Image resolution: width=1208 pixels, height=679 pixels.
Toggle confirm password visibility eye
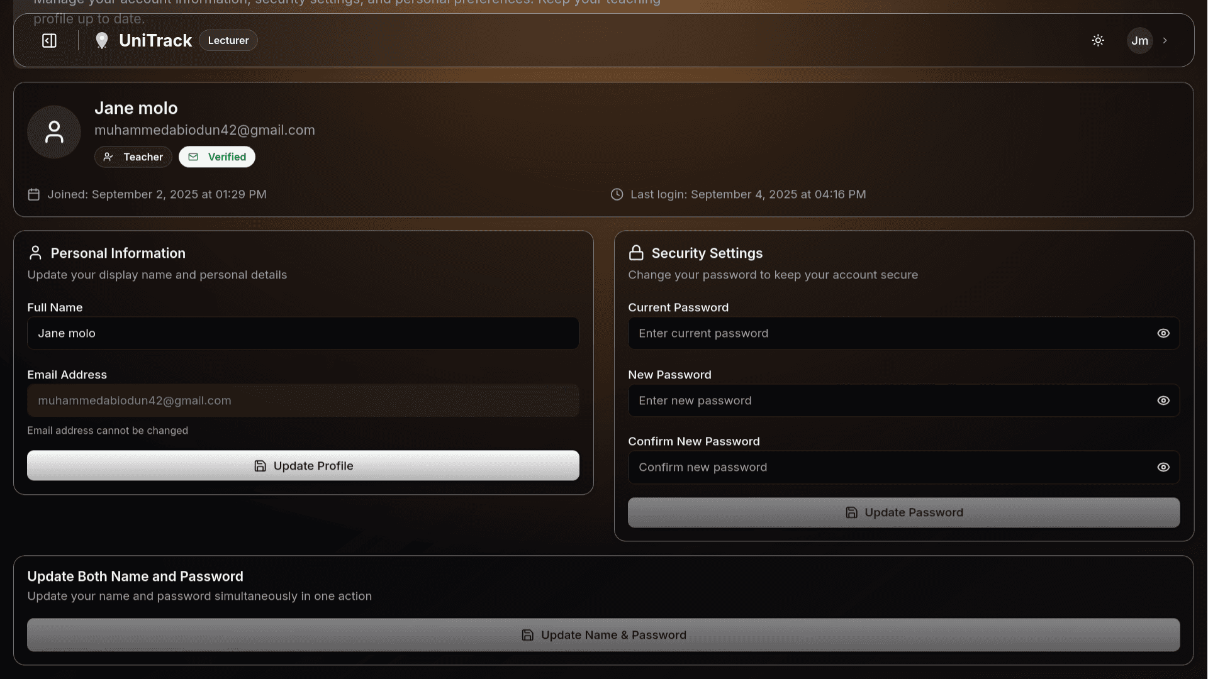pos(1163,467)
